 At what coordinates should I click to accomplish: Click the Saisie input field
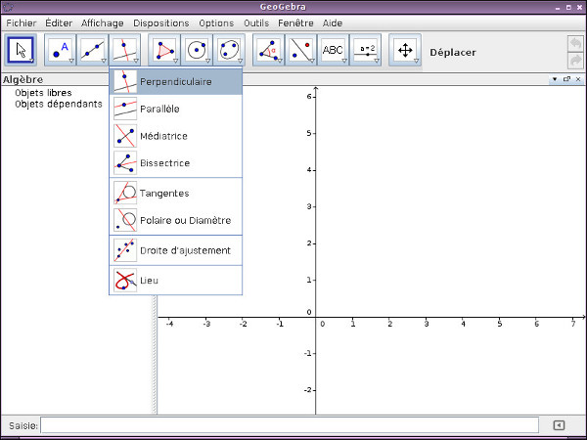click(x=290, y=425)
